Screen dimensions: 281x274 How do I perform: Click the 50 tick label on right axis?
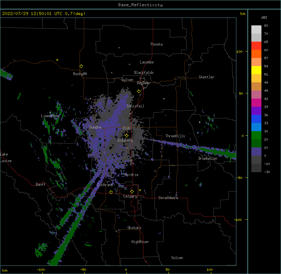pos(241,93)
